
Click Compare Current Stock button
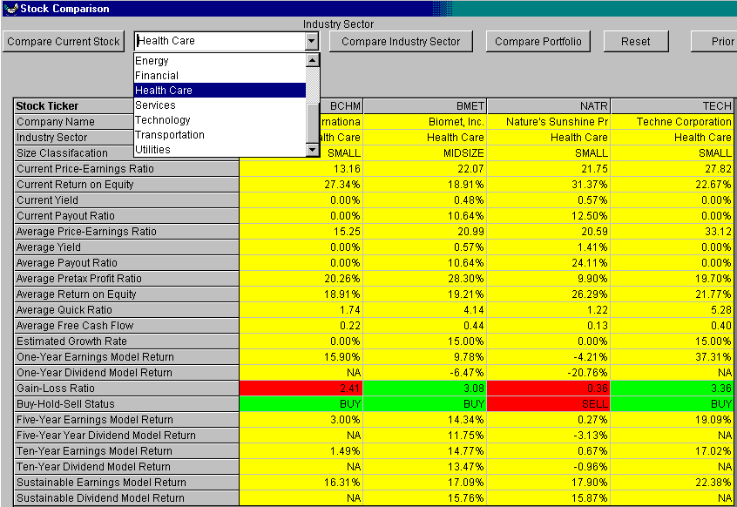64,41
